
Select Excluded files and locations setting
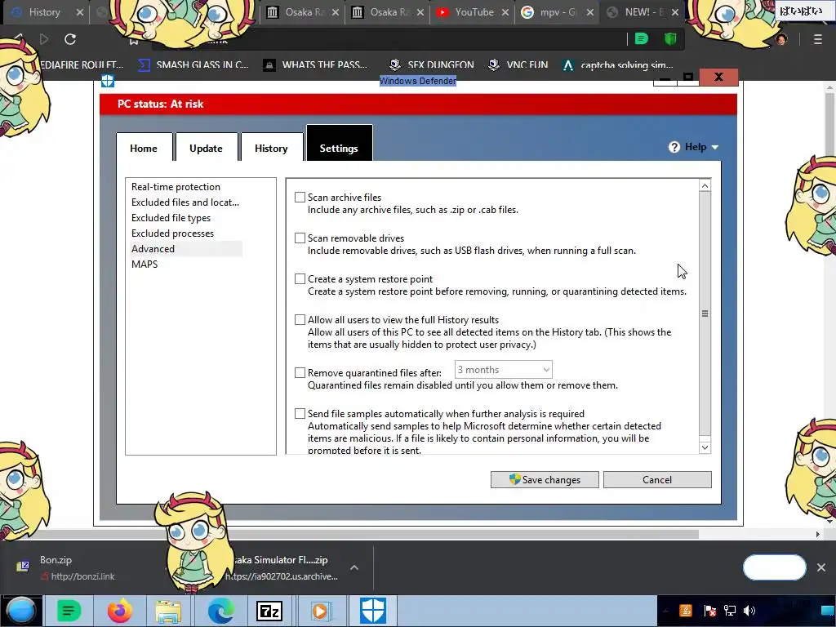(x=185, y=202)
